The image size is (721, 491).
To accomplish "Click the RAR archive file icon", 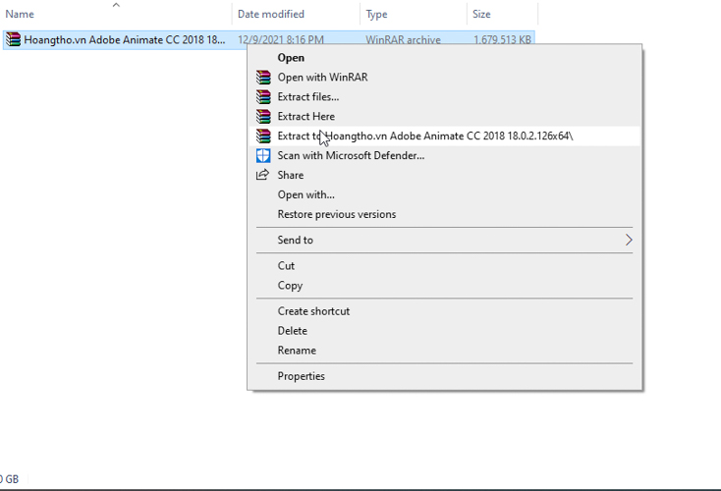I will [x=13, y=40].
